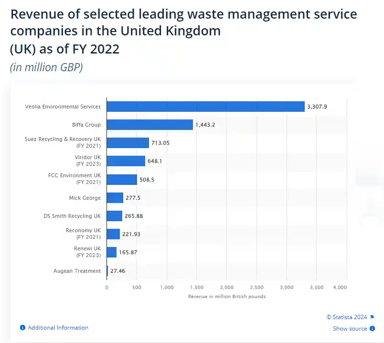
Task: Click the info icon beside Additional Information
Action: (x=22, y=328)
